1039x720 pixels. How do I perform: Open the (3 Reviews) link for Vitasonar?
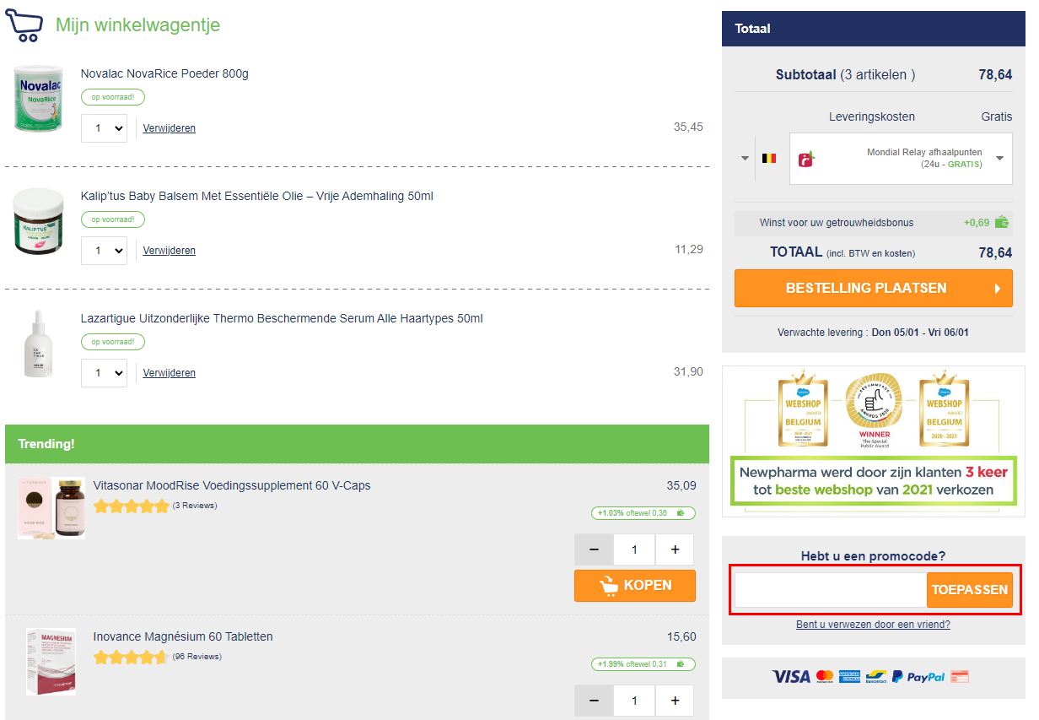click(x=195, y=506)
